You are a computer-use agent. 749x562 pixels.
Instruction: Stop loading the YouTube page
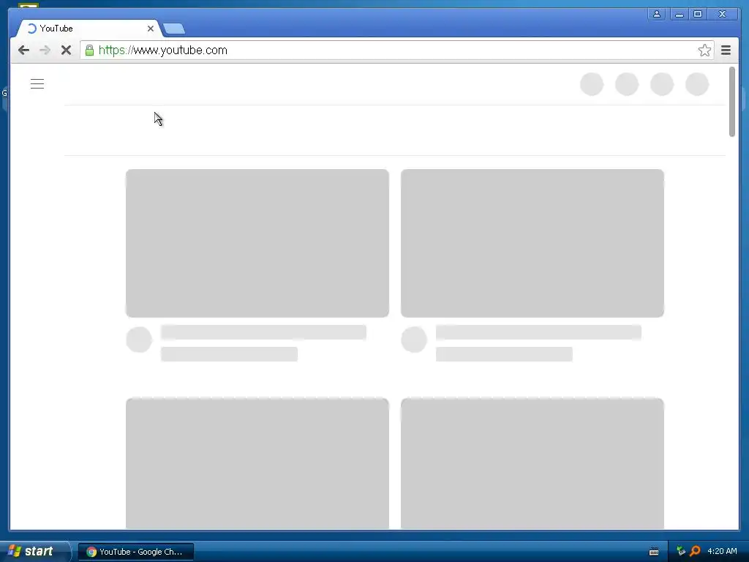click(66, 50)
